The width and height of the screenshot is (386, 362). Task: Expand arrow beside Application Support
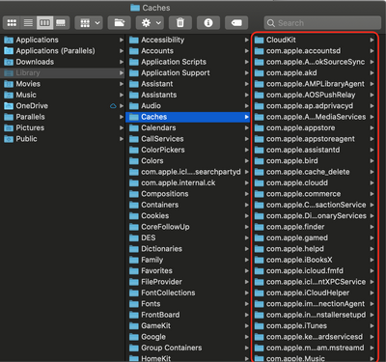coord(247,73)
